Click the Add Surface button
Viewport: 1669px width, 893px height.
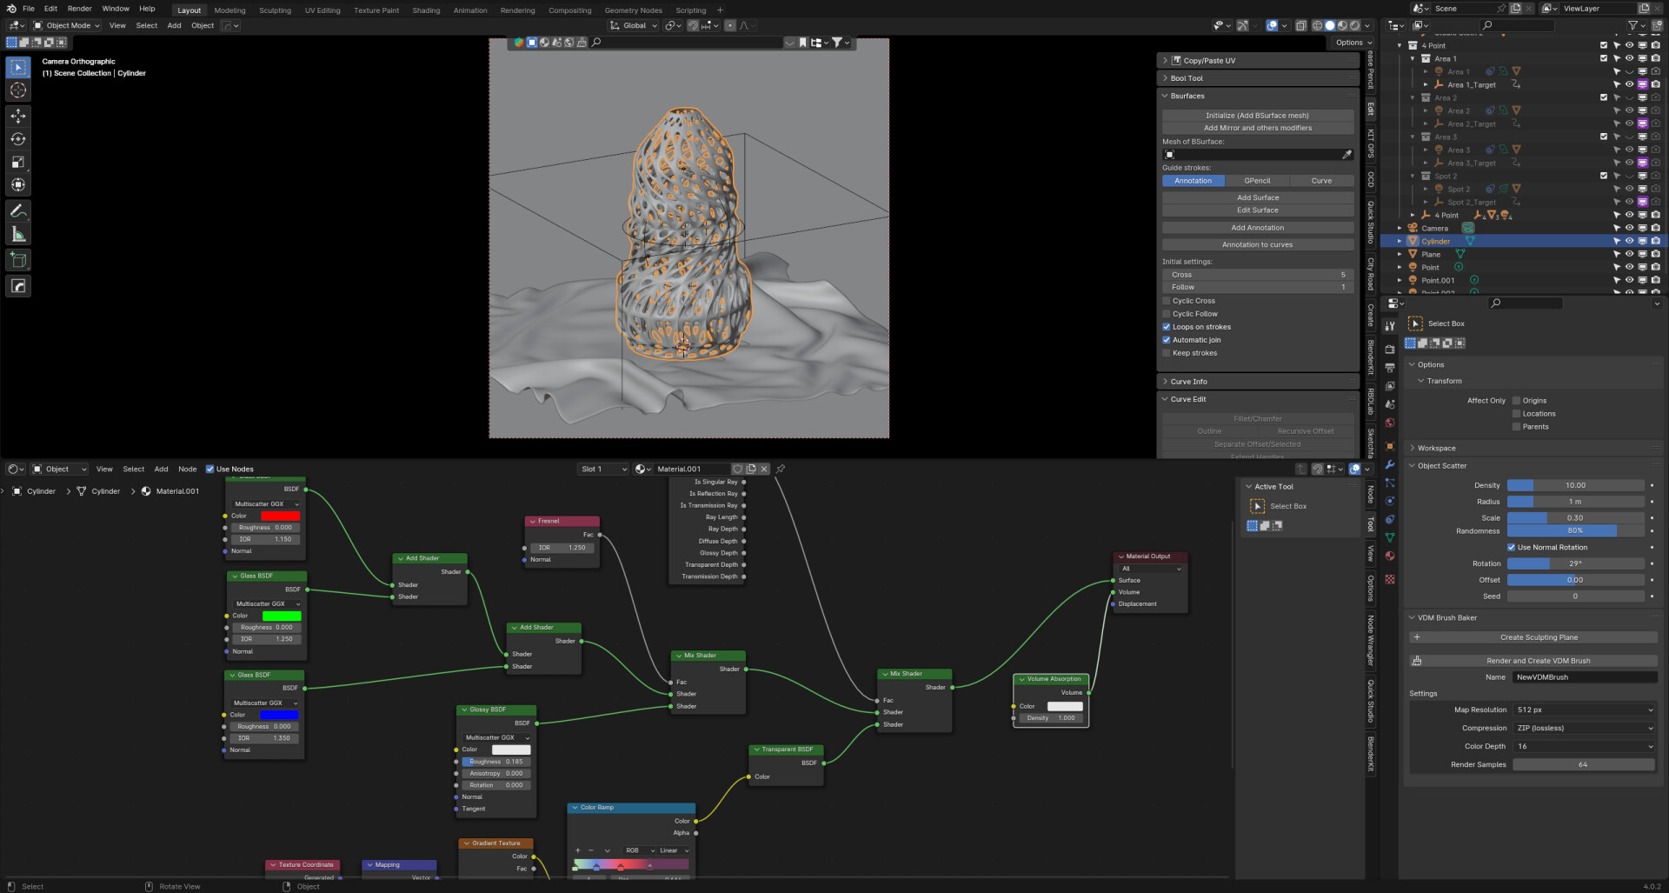tap(1257, 197)
